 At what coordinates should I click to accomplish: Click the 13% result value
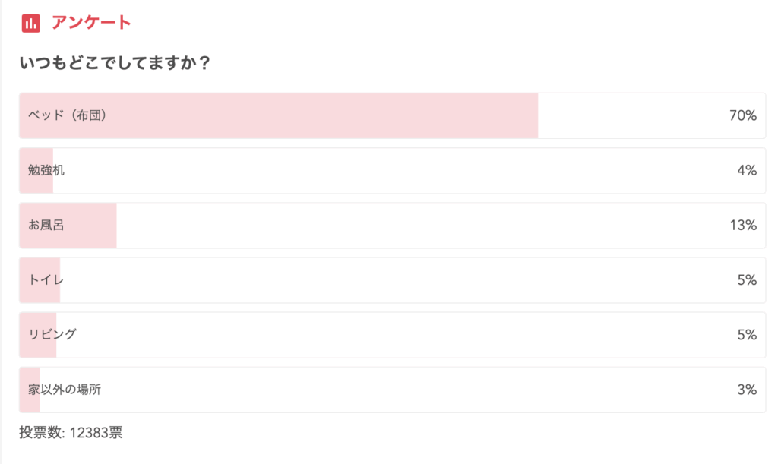click(x=742, y=226)
